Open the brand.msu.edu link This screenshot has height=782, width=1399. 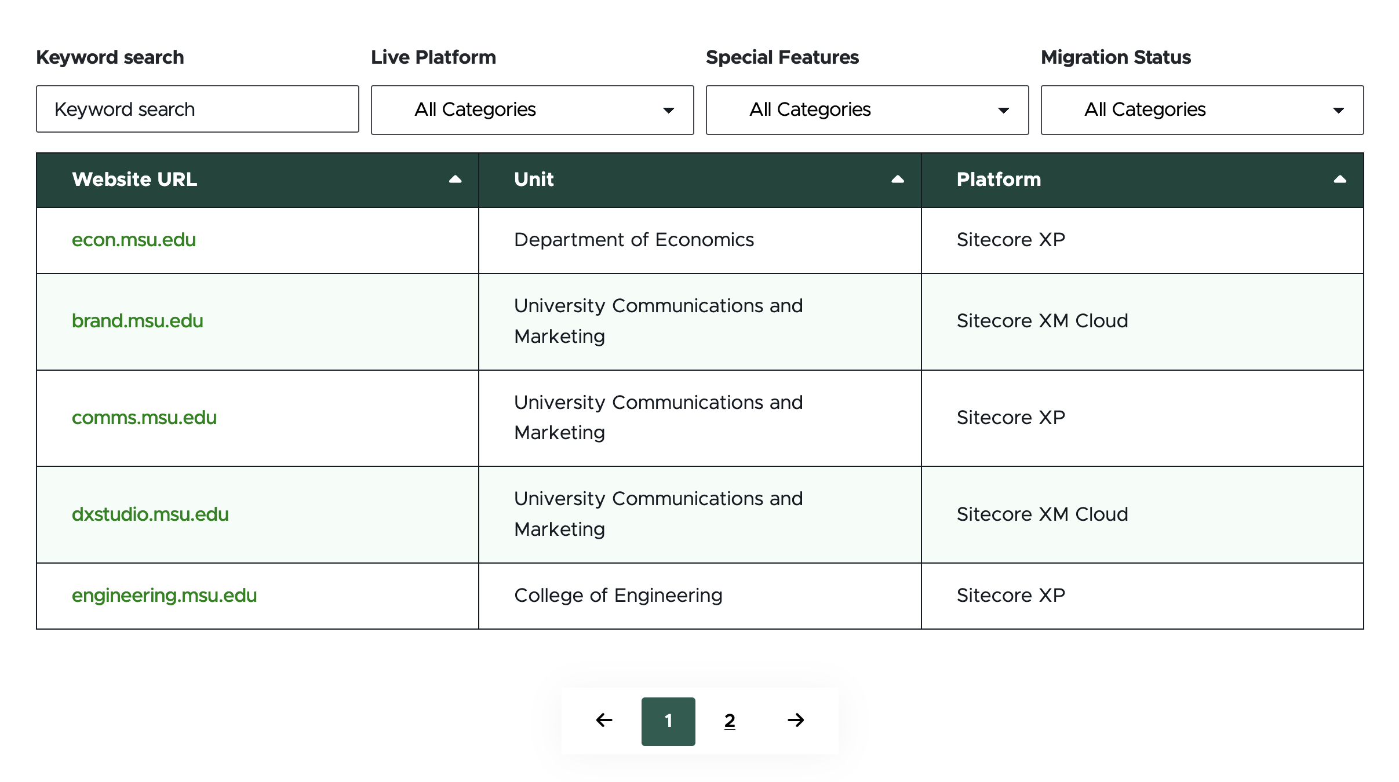pyautogui.click(x=137, y=321)
